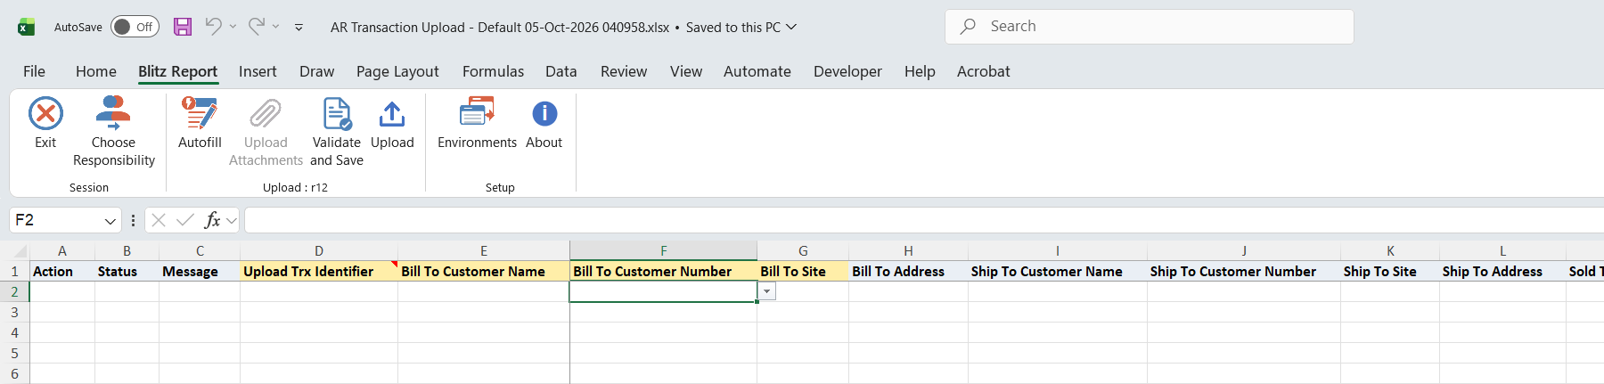The height and width of the screenshot is (384, 1604).
Task: Open the Review tab
Action: pos(624,71)
